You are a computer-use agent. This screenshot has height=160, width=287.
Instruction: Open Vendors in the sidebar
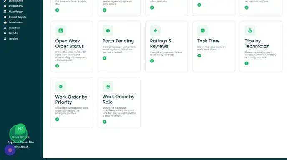coord(13,39)
